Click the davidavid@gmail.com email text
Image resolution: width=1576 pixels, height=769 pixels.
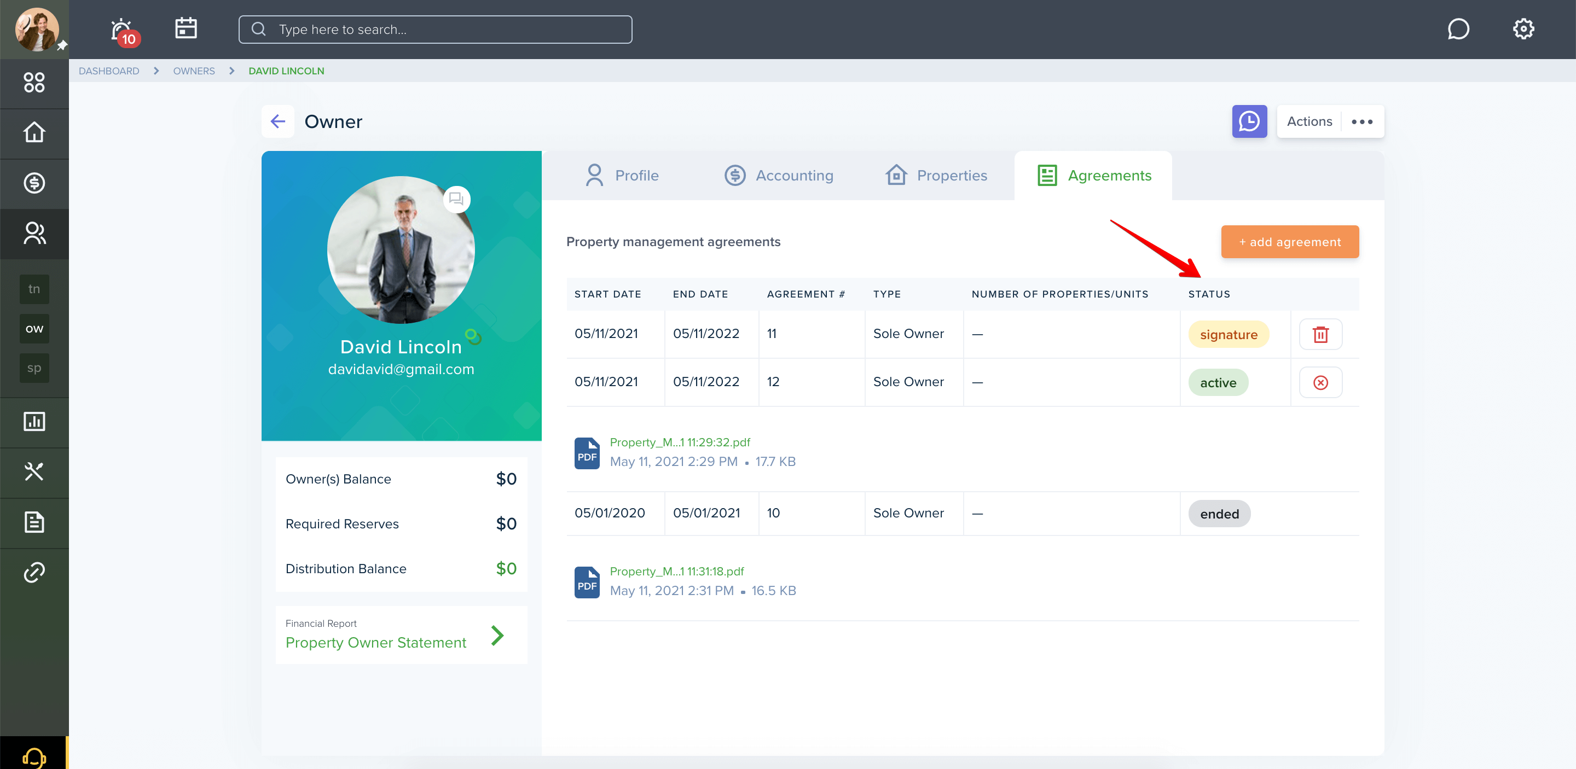point(401,369)
